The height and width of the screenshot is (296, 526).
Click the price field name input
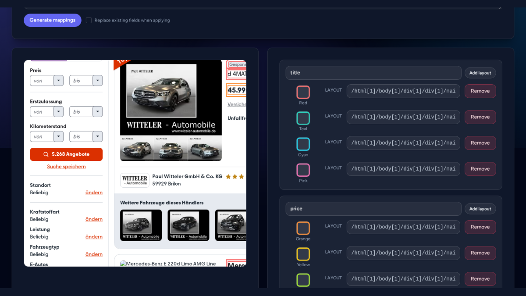coord(373,209)
